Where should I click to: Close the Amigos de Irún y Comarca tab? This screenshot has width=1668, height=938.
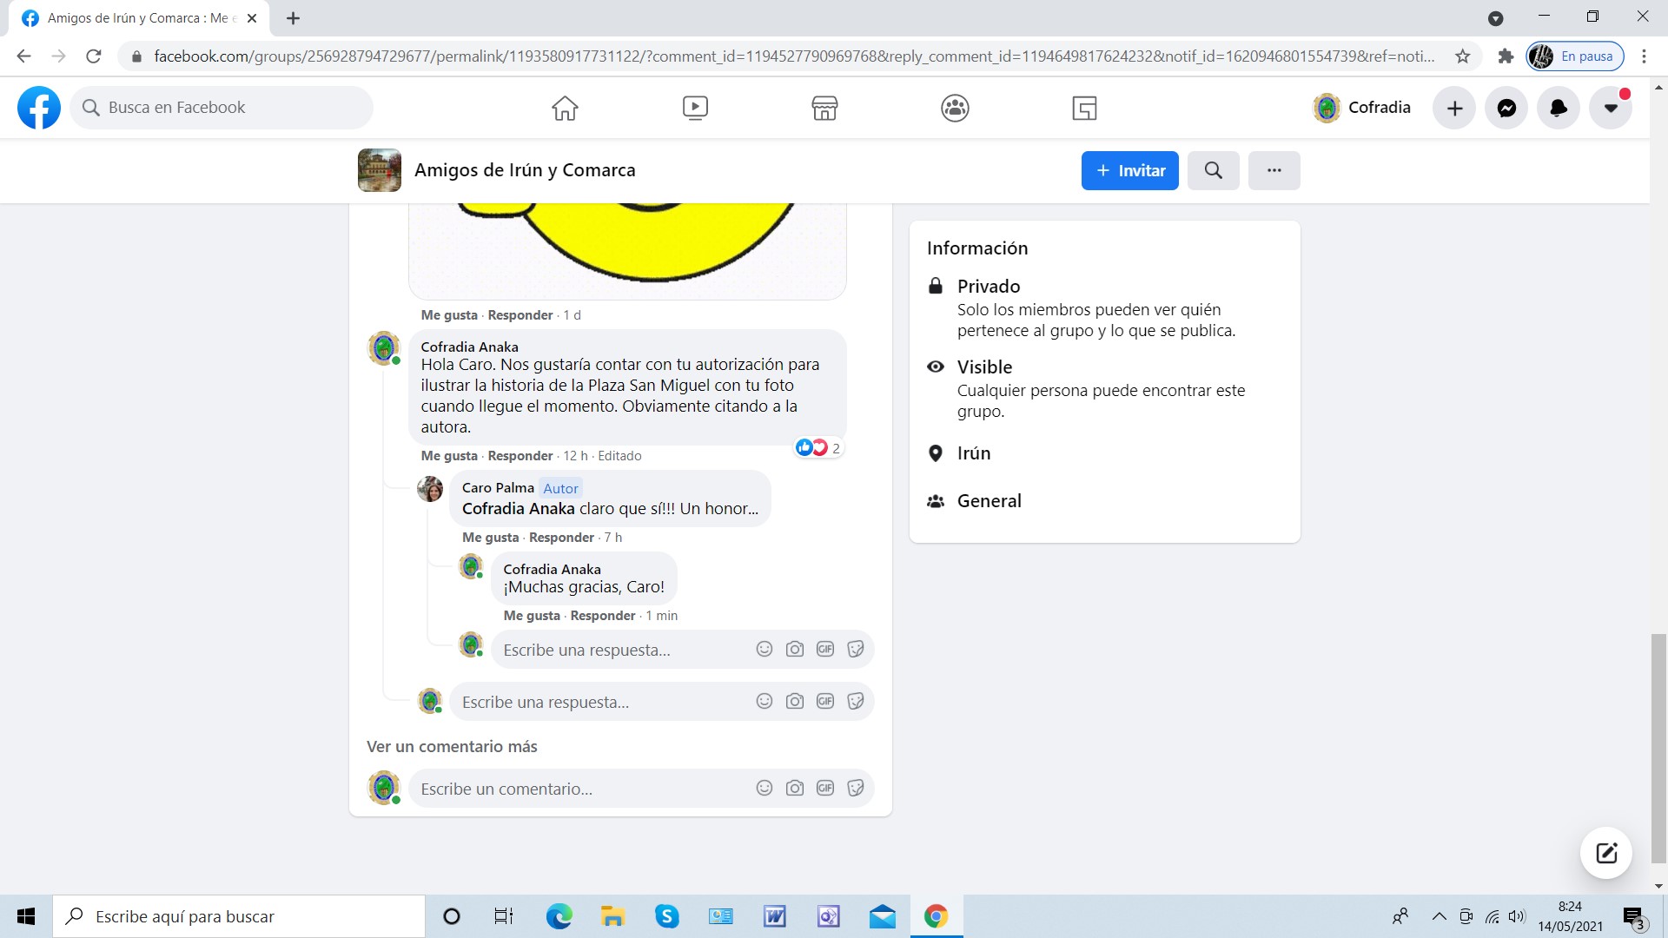click(x=252, y=18)
